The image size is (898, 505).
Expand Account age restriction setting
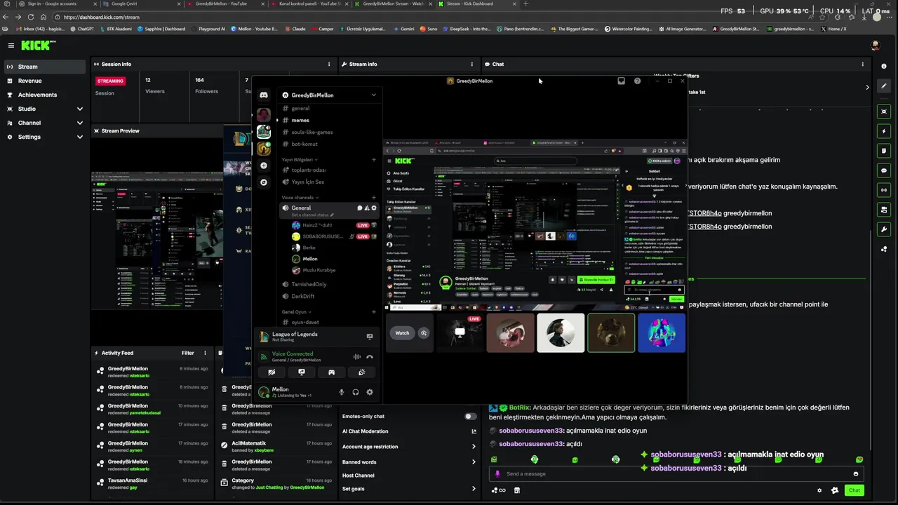tap(474, 447)
